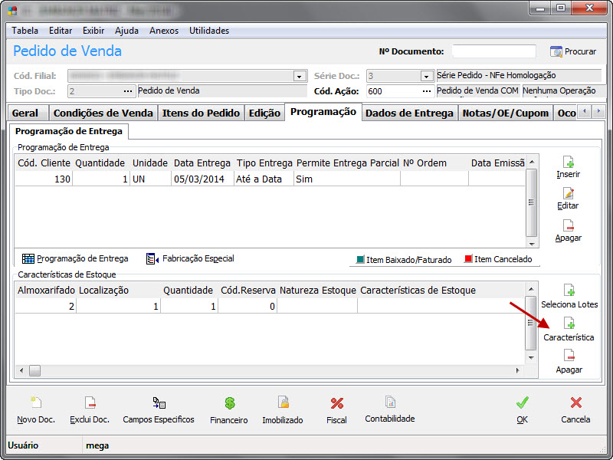
Task: Open the Utilidades menu
Action: pos(209,31)
